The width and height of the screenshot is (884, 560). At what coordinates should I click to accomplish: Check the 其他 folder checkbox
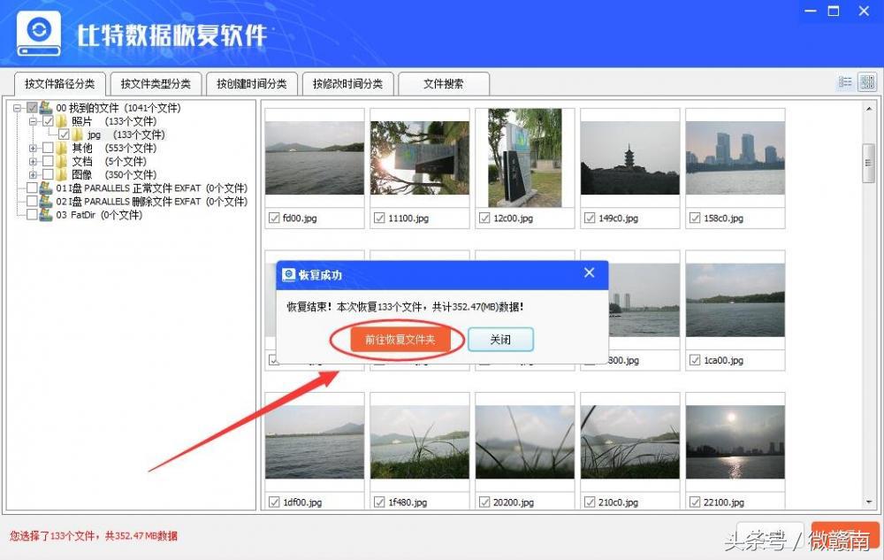click(49, 148)
